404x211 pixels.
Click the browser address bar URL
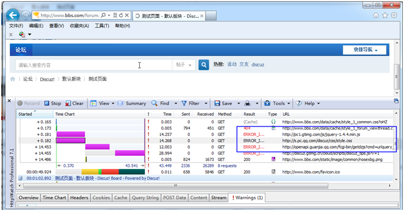point(70,16)
